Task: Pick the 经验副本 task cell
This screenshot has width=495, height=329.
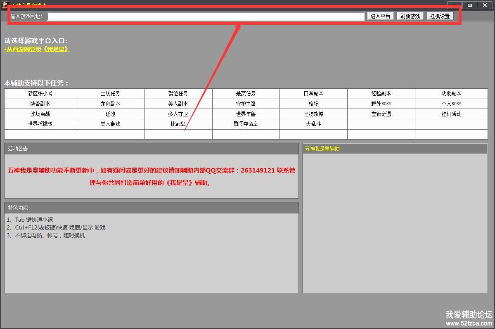Action: [x=381, y=94]
